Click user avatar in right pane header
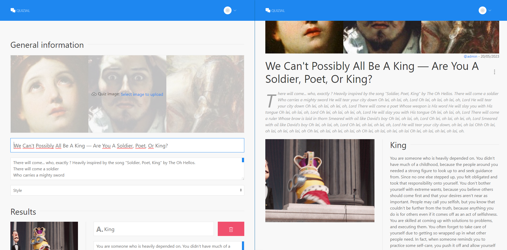This screenshot has height=250, width=507. click(x=483, y=10)
